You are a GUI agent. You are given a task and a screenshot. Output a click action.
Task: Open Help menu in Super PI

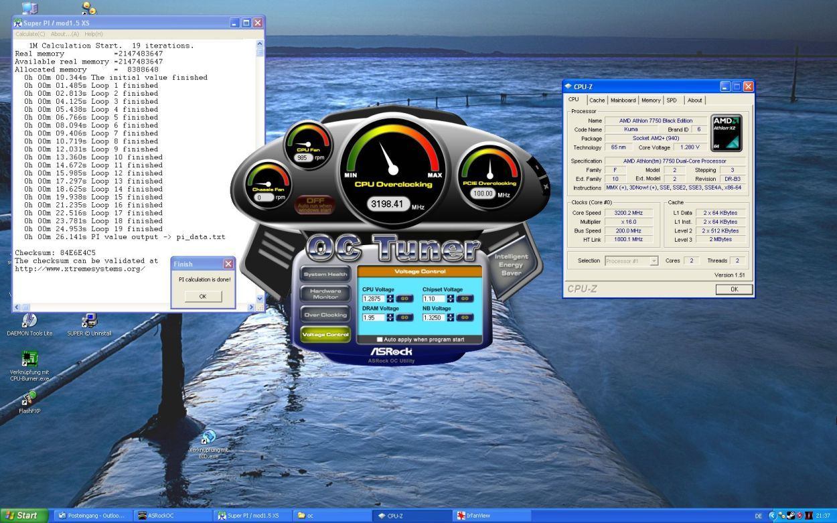coord(93,34)
